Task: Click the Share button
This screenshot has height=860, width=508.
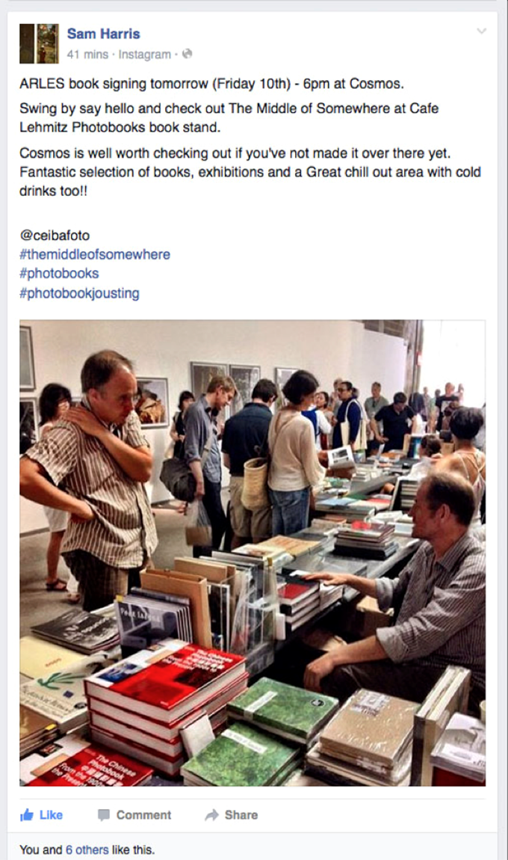Action: (x=231, y=815)
